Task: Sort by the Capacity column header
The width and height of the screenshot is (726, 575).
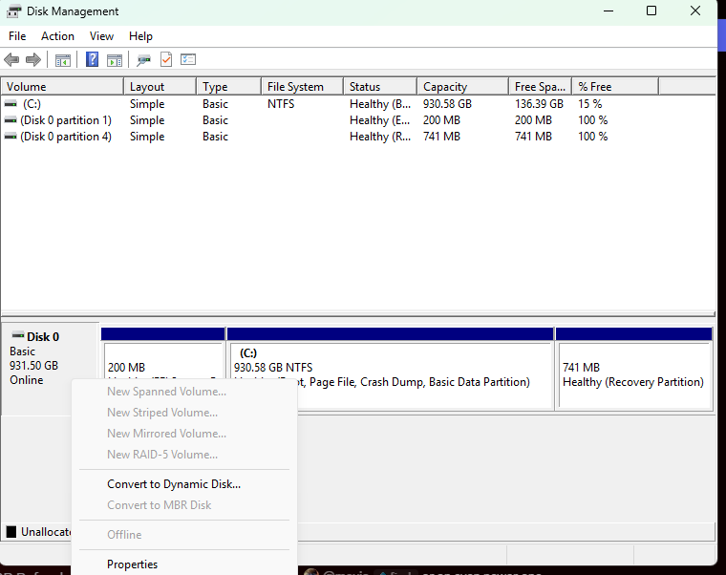Action: point(463,87)
